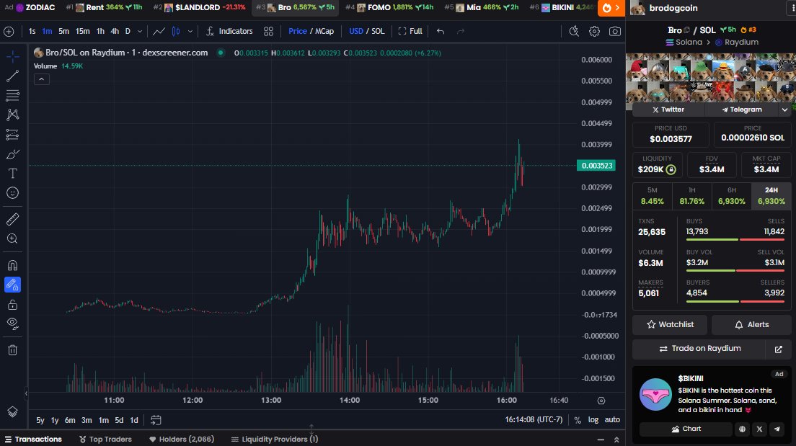Image resolution: width=796 pixels, height=446 pixels.
Task: Select the Text annotation tool
Action: coord(13,174)
